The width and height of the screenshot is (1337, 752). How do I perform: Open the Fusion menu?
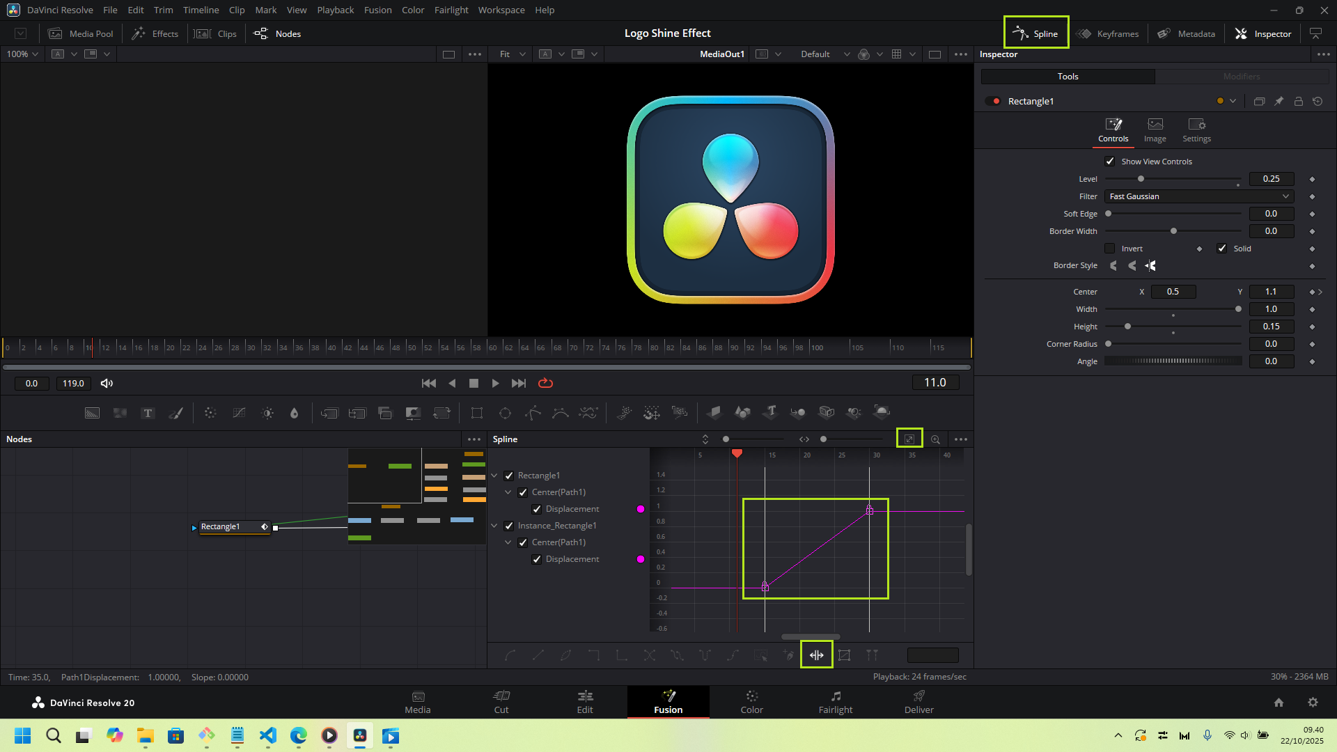[377, 10]
